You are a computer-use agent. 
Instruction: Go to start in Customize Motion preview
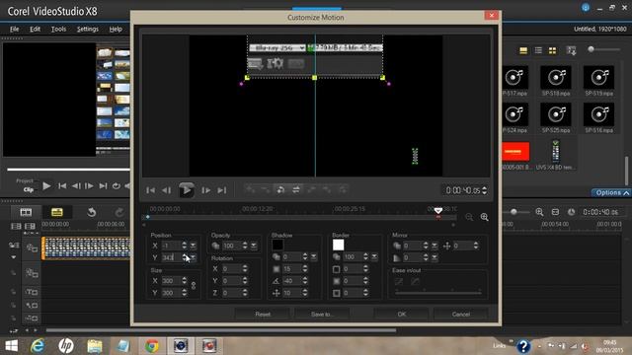(x=151, y=190)
